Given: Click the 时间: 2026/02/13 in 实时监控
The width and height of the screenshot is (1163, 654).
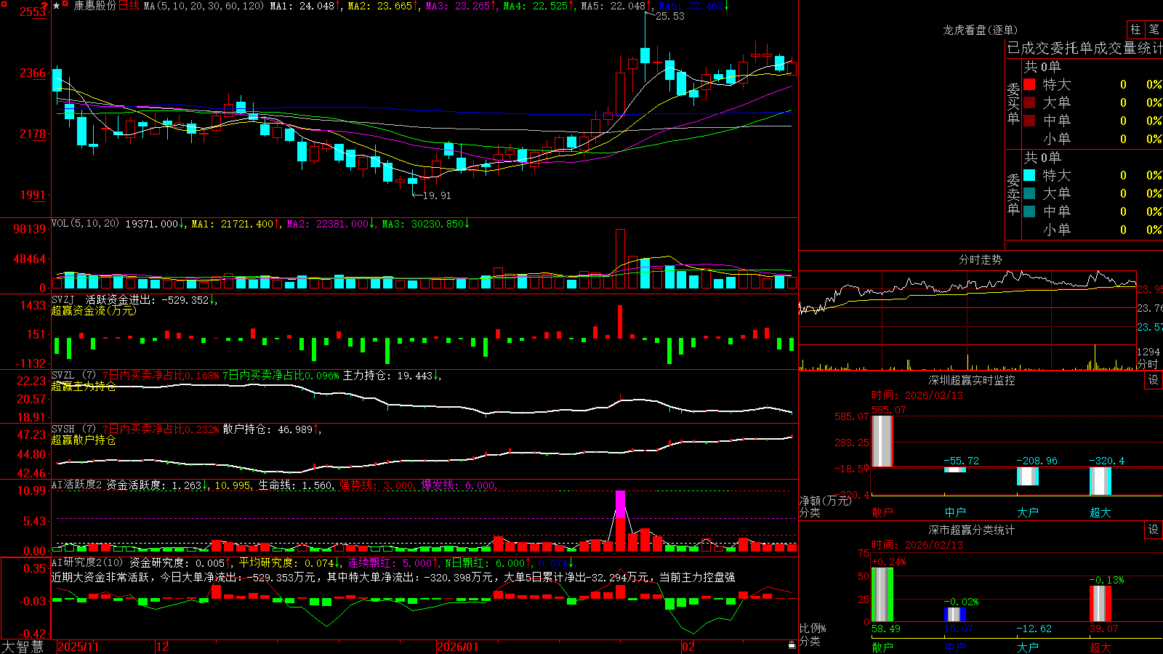Looking at the screenshot, I should coord(917,395).
